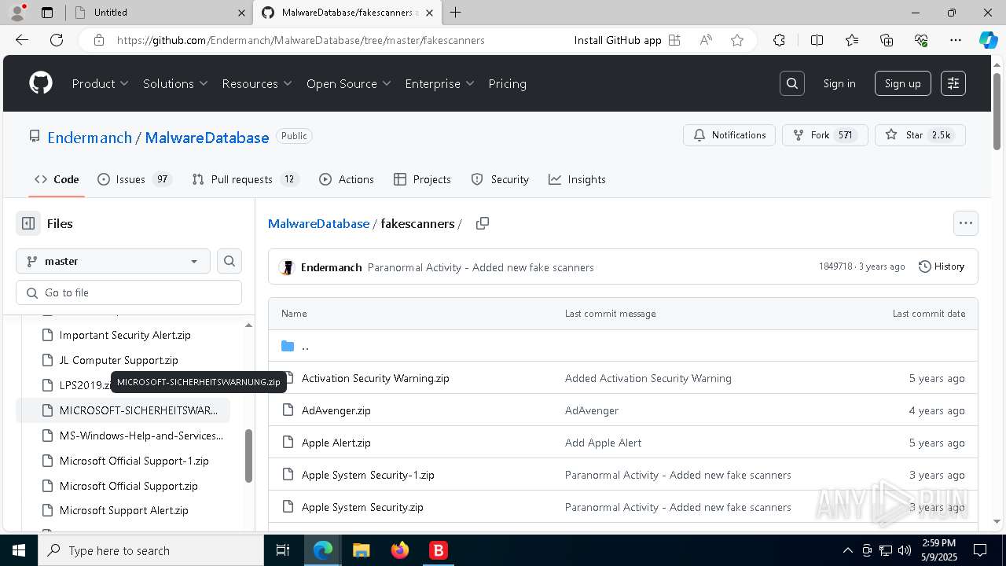Open Edge Settings and more menu

click(x=956, y=40)
